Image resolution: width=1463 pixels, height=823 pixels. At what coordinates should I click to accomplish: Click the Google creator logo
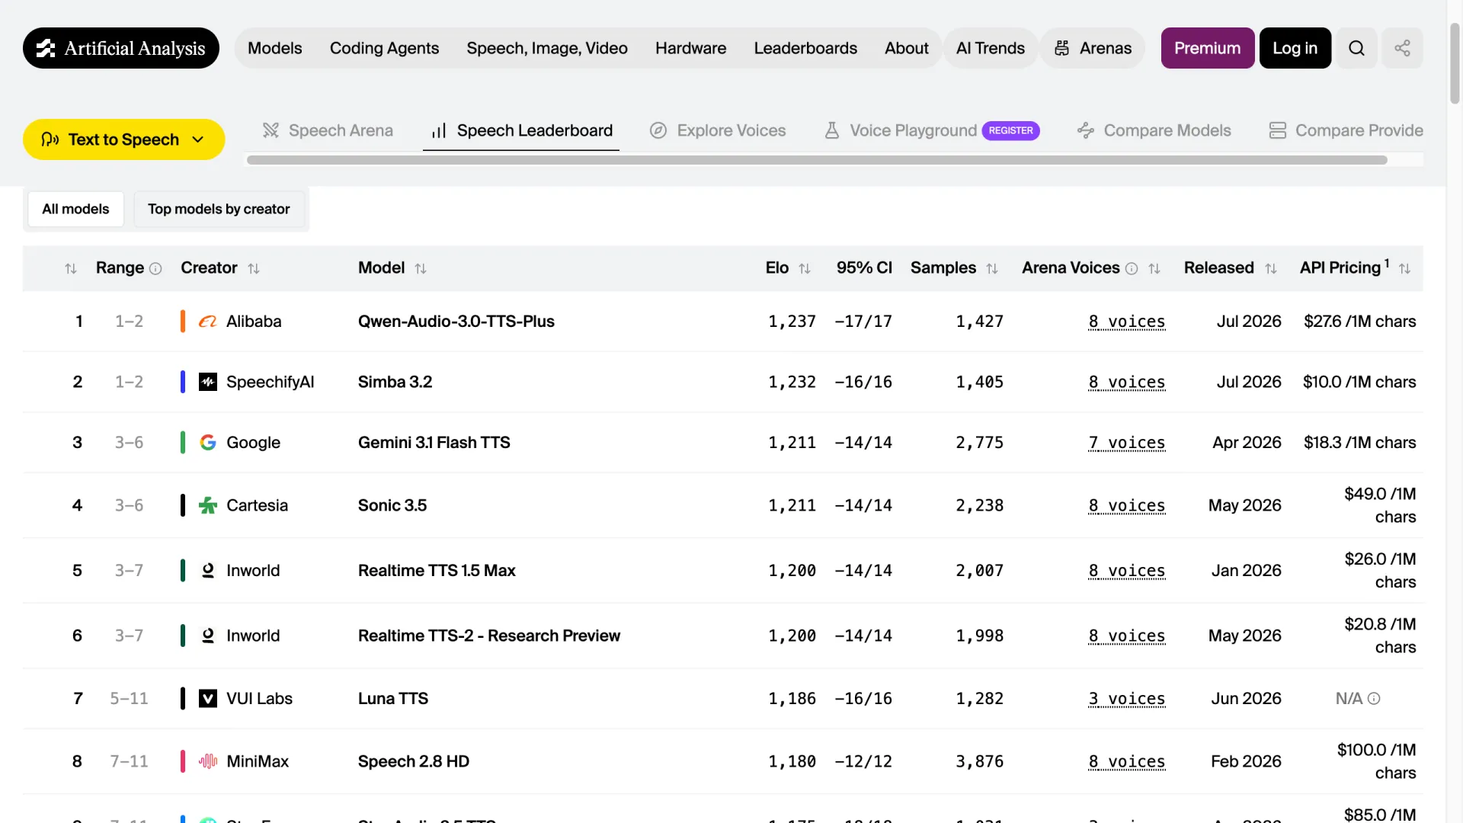[x=208, y=443]
